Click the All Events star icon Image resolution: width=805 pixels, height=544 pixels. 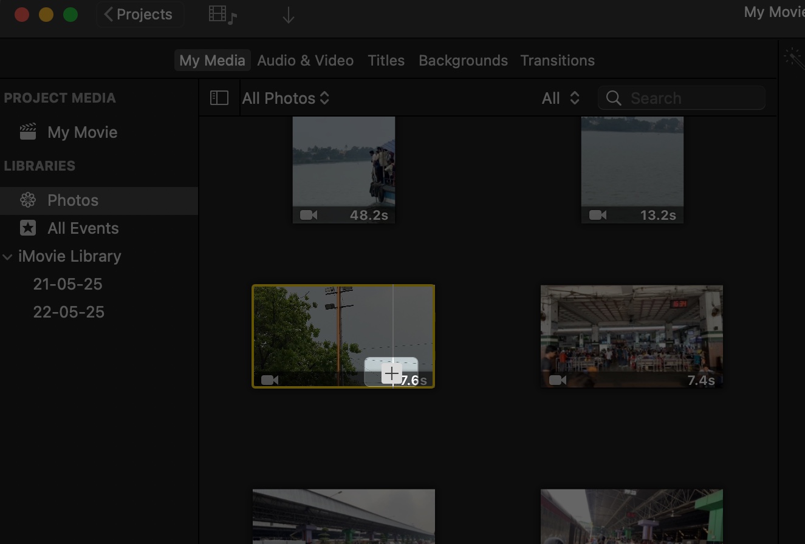point(29,228)
